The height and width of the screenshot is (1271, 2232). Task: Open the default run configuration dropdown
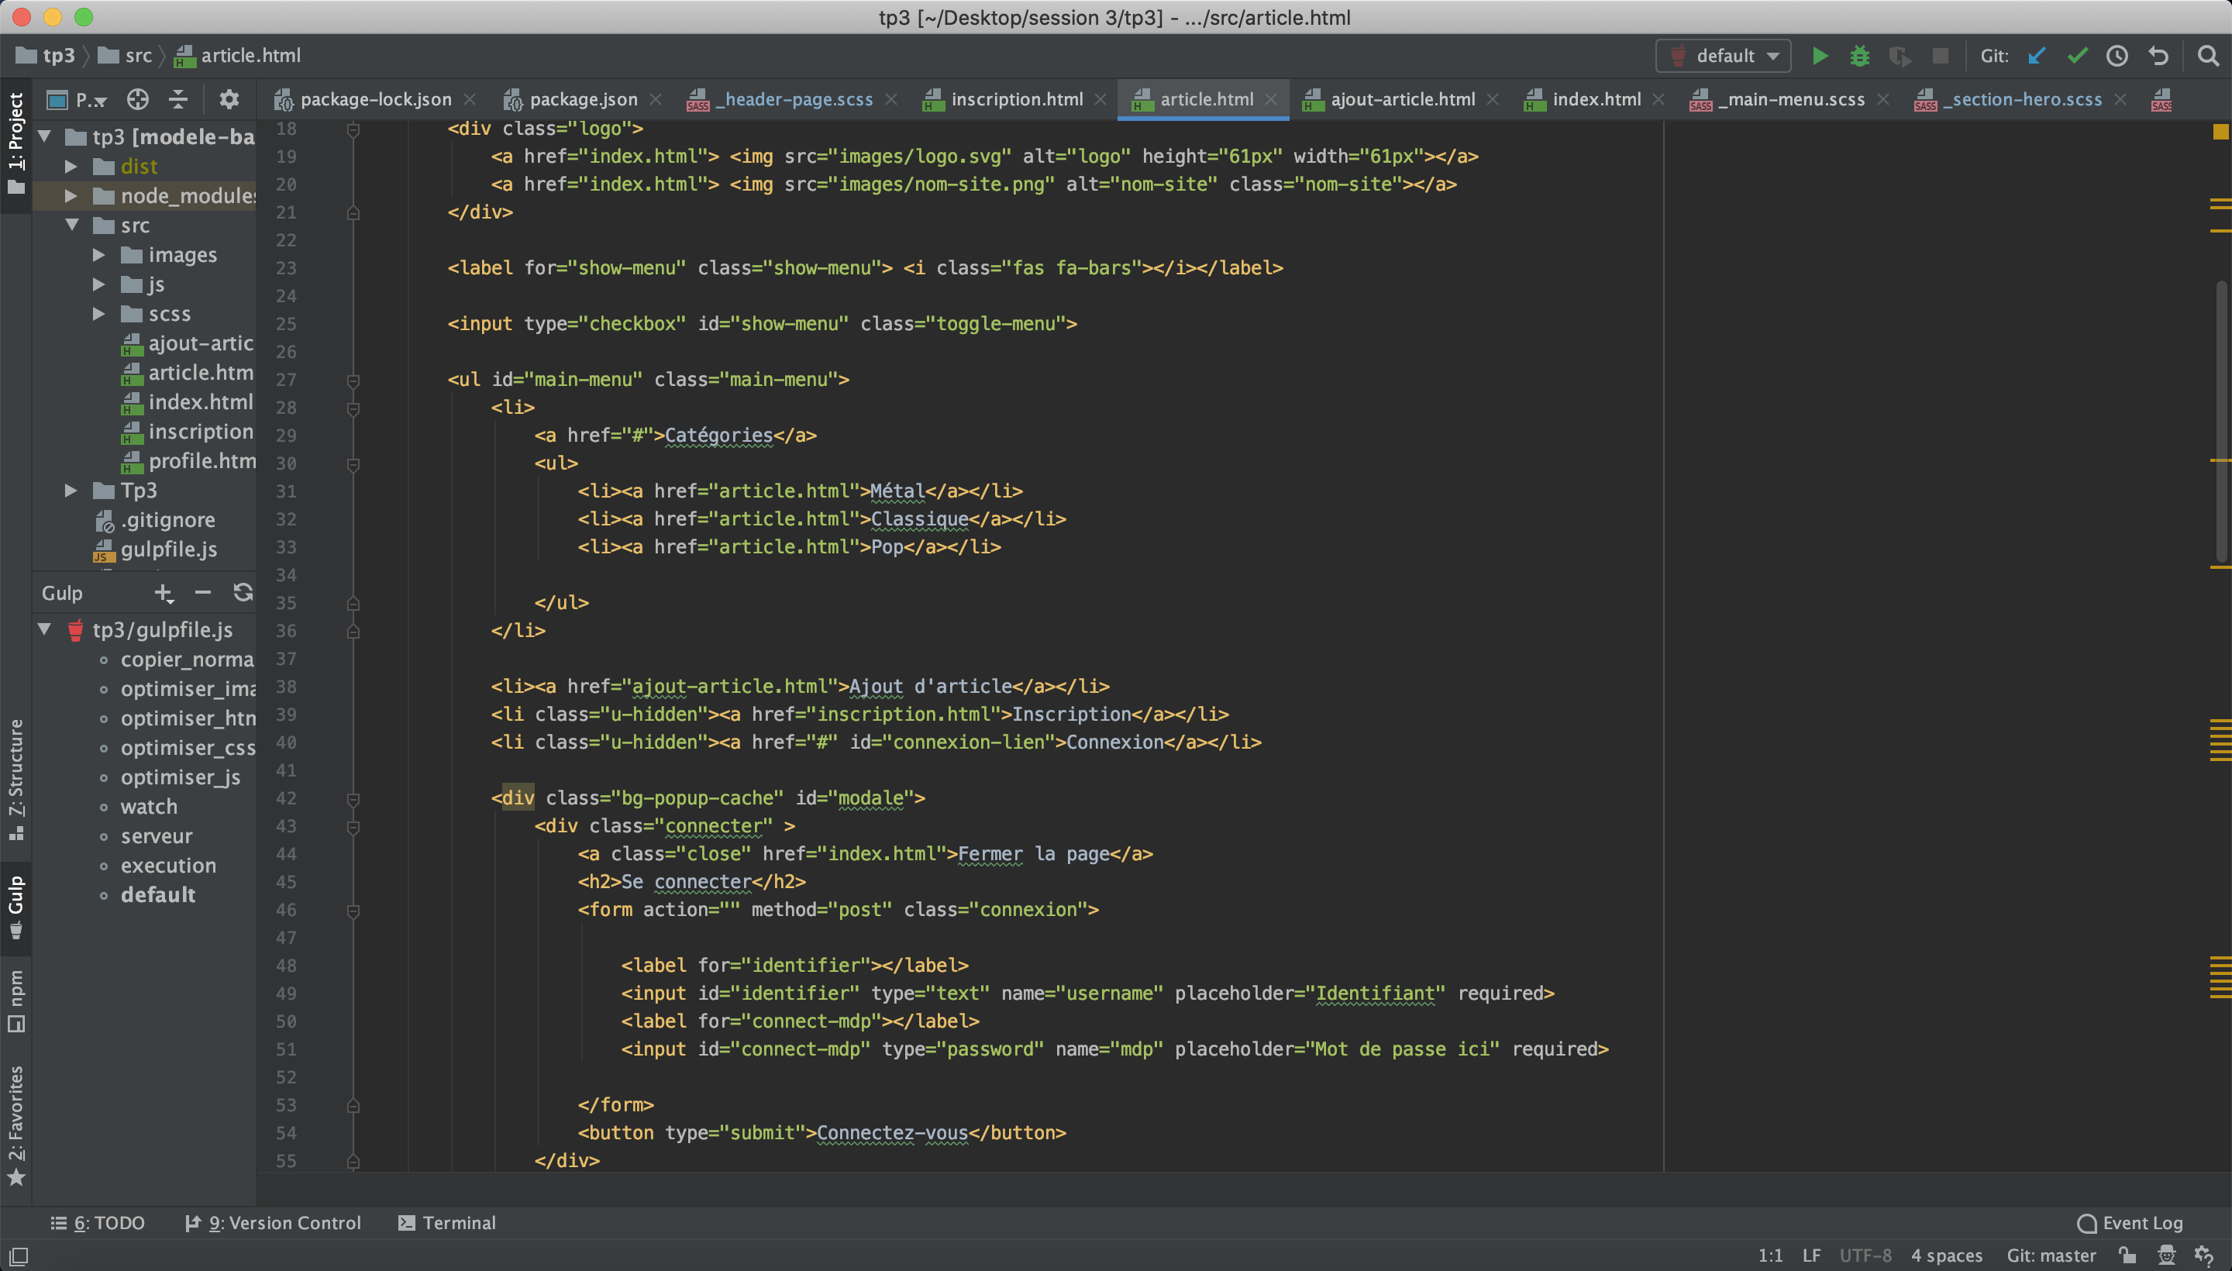[x=1724, y=56]
